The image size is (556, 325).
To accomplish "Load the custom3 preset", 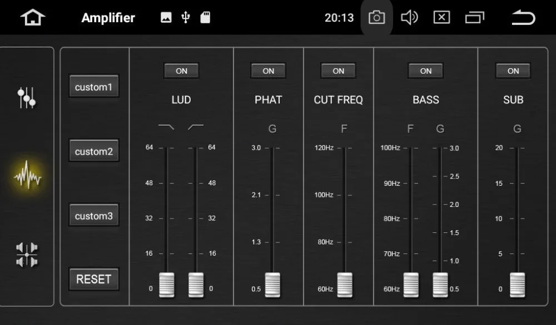I will (x=94, y=215).
